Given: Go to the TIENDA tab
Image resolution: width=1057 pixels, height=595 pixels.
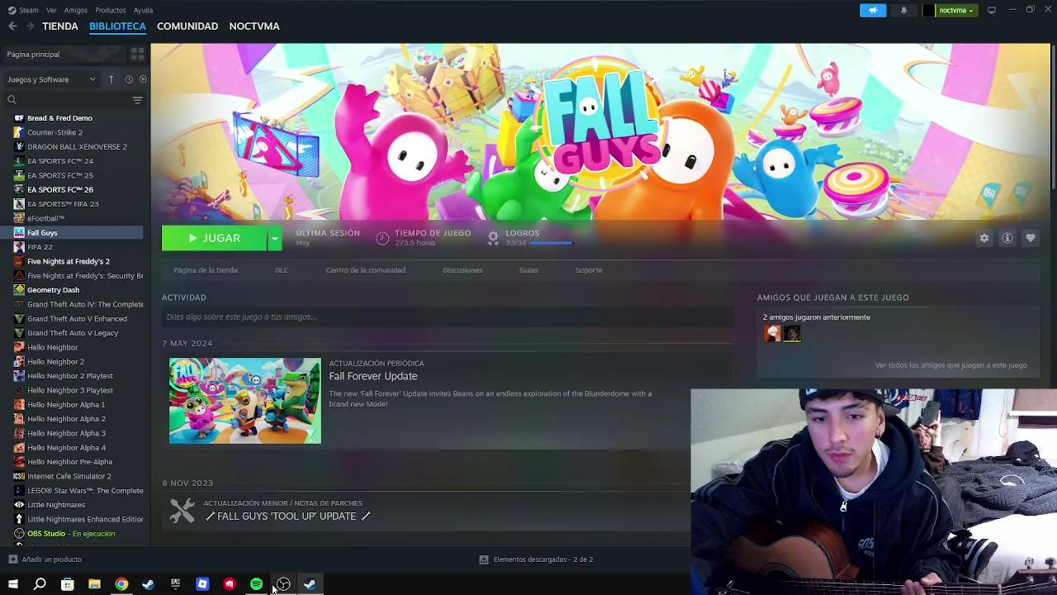Looking at the screenshot, I should (60, 26).
